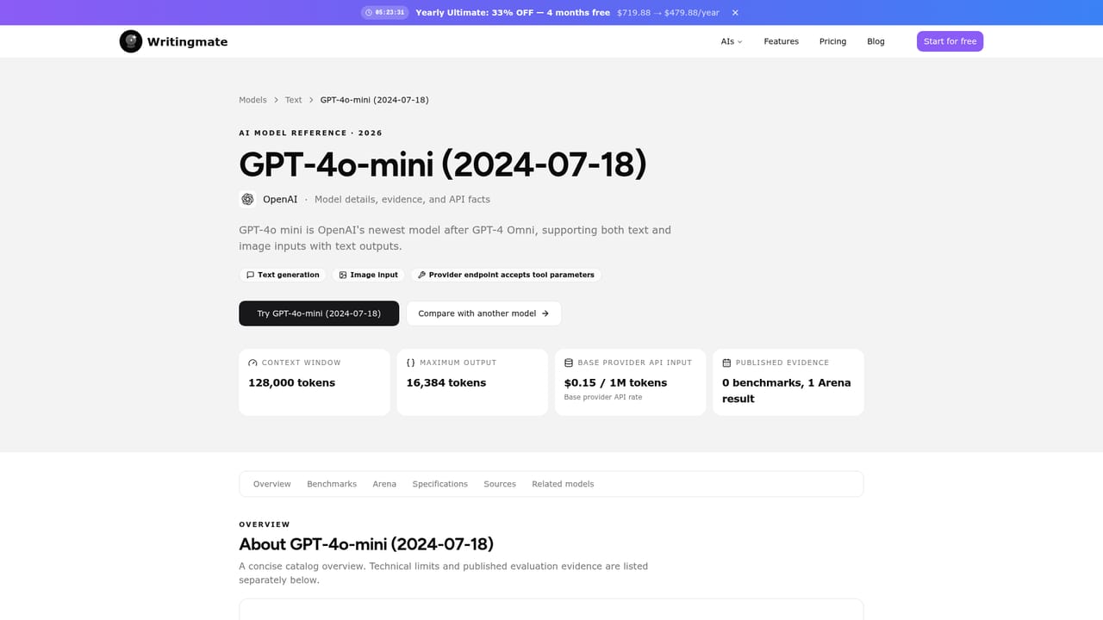Click the Image input picture icon
Screen dimensions: 1103x620
343,275
